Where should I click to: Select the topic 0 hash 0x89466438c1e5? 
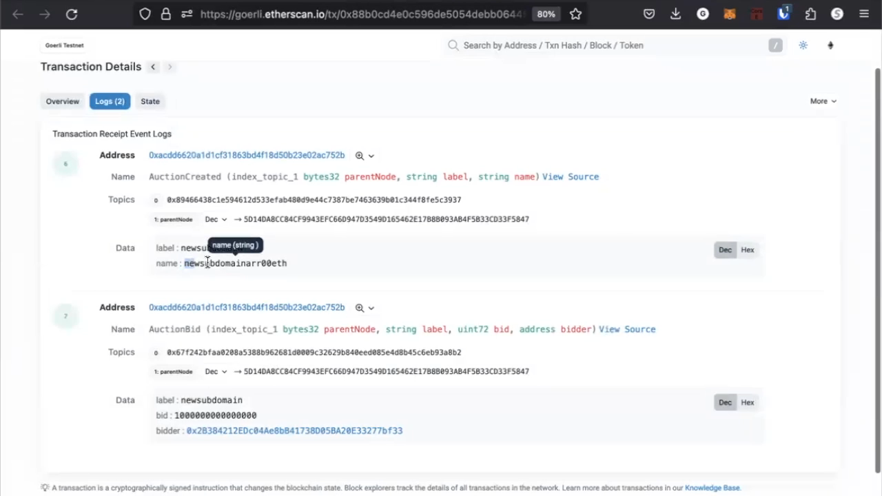pos(314,200)
